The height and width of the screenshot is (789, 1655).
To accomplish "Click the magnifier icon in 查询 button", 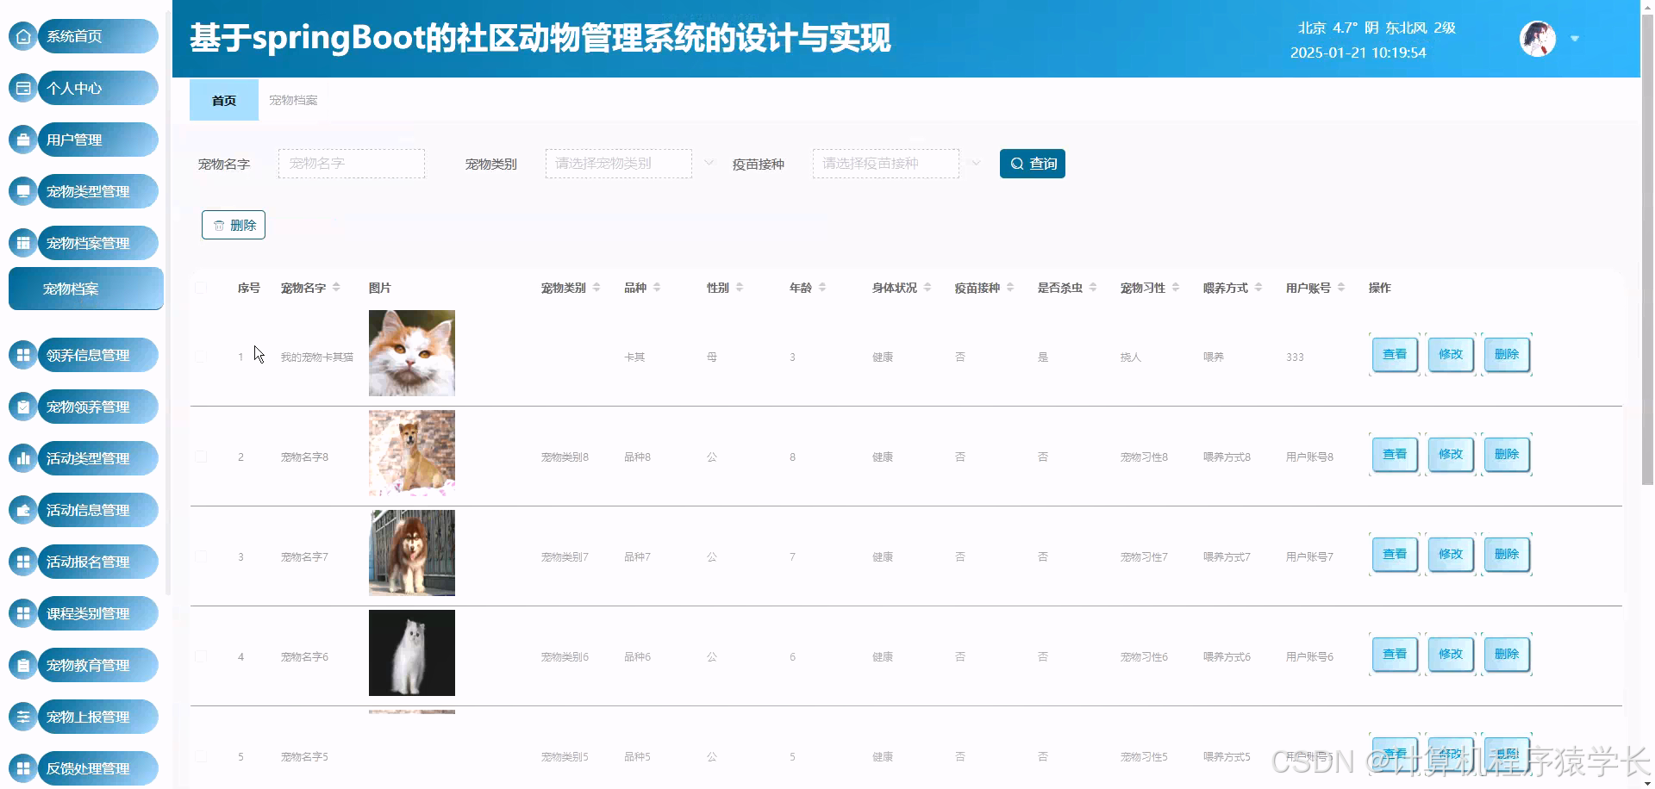I will (x=1017, y=164).
